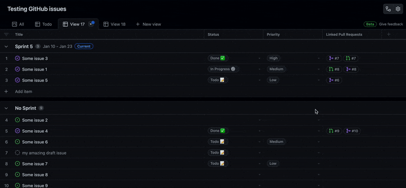Click closed issue icon of Some issue 3
This screenshot has width=406, height=188.
17,58
